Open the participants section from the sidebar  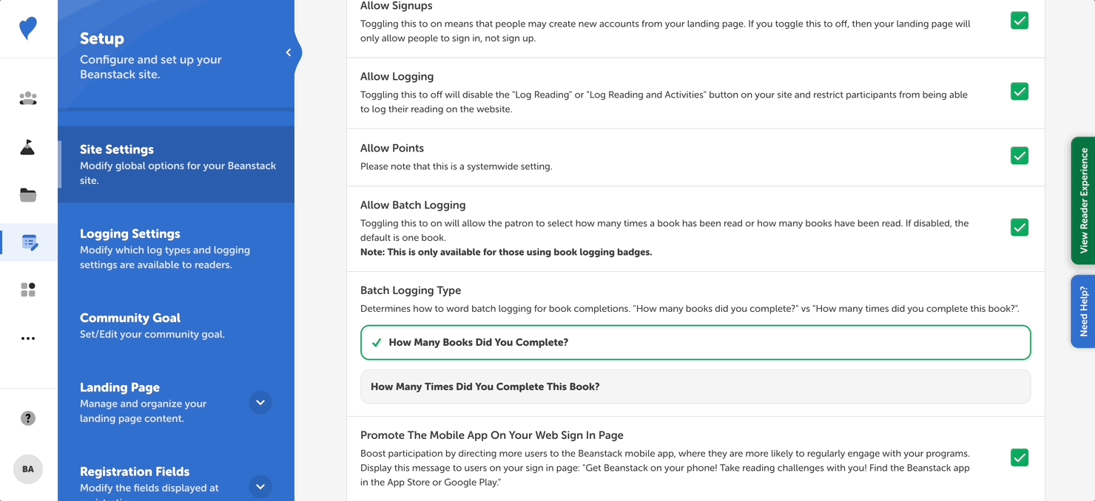tap(28, 98)
